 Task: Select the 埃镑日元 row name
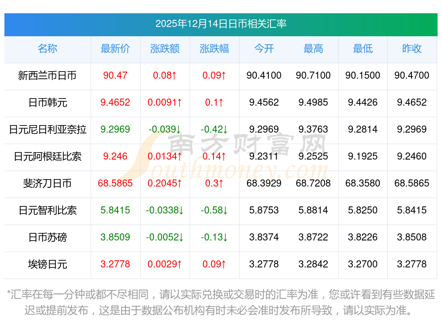click(x=47, y=264)
